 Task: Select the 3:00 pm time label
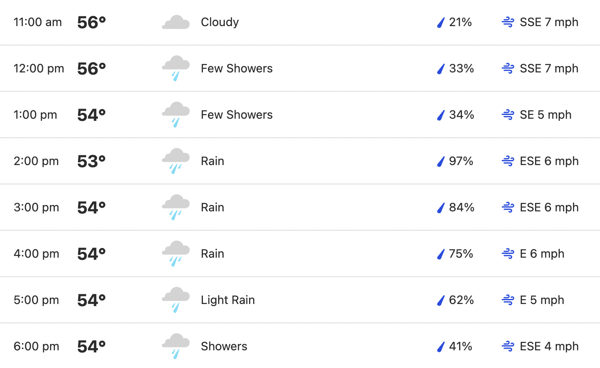click(x=36, y=207)
